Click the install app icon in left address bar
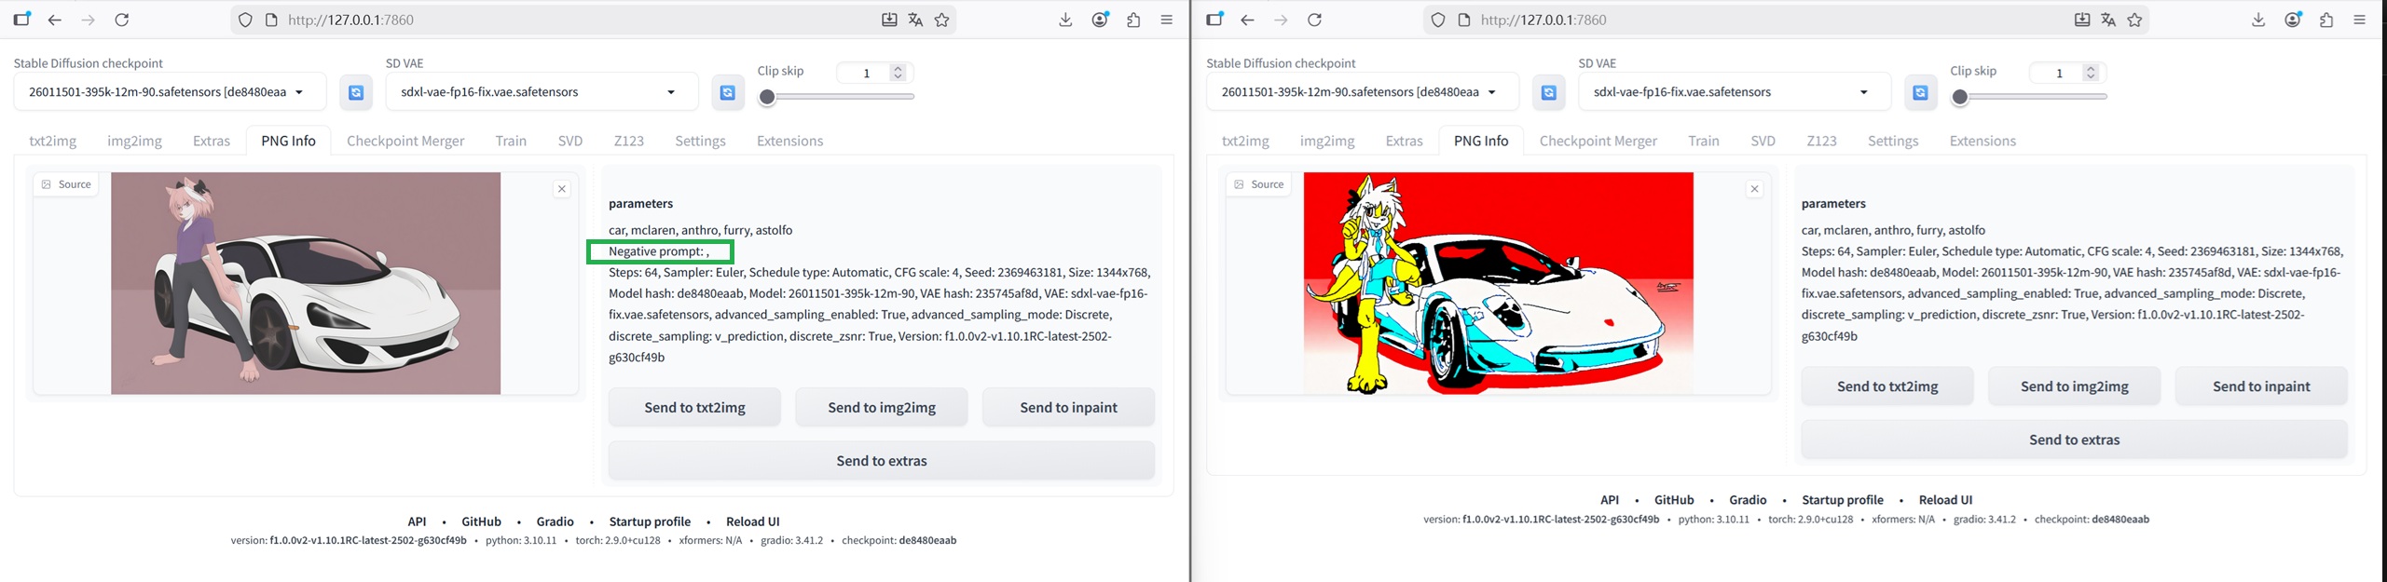2387x582 pixels. (x=889, y=20)
